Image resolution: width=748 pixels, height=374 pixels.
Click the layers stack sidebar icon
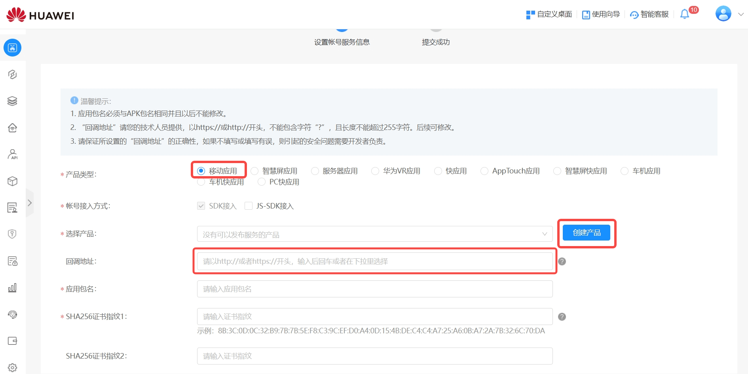pyautogui.click(x=12, y=101)
